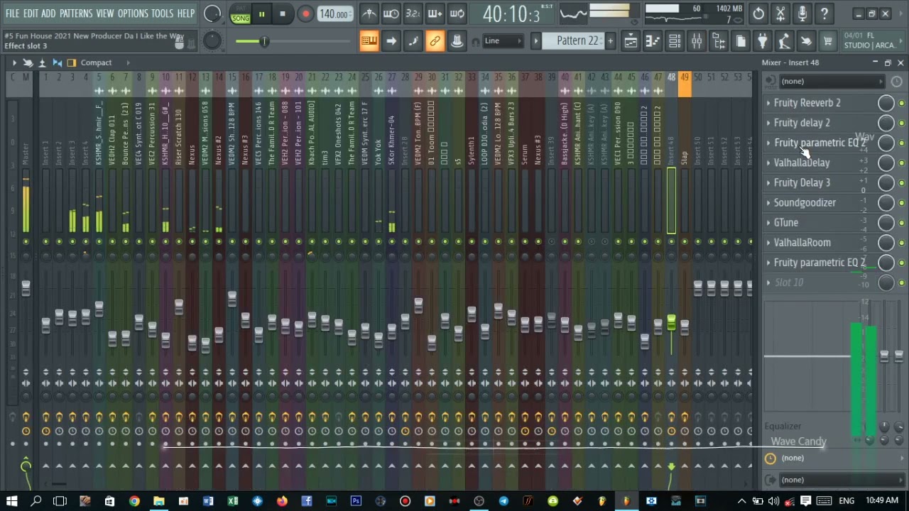Open the Line snap dropdown

(x=501, y=41)
